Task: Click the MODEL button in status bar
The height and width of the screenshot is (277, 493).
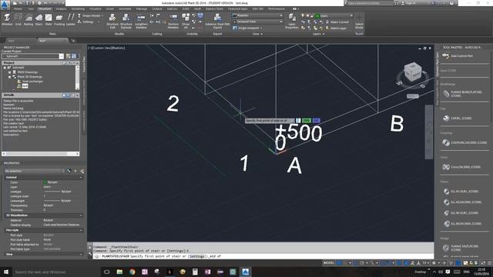Action: point(329,263)
